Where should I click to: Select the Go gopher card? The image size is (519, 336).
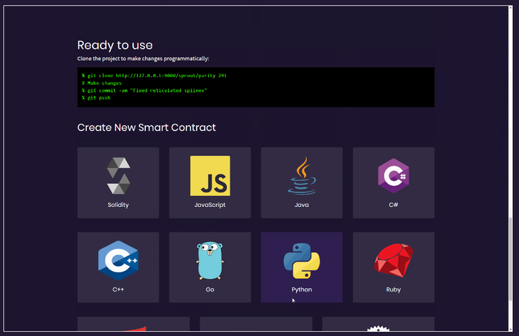pyautogui.click(x=210, y=268)
